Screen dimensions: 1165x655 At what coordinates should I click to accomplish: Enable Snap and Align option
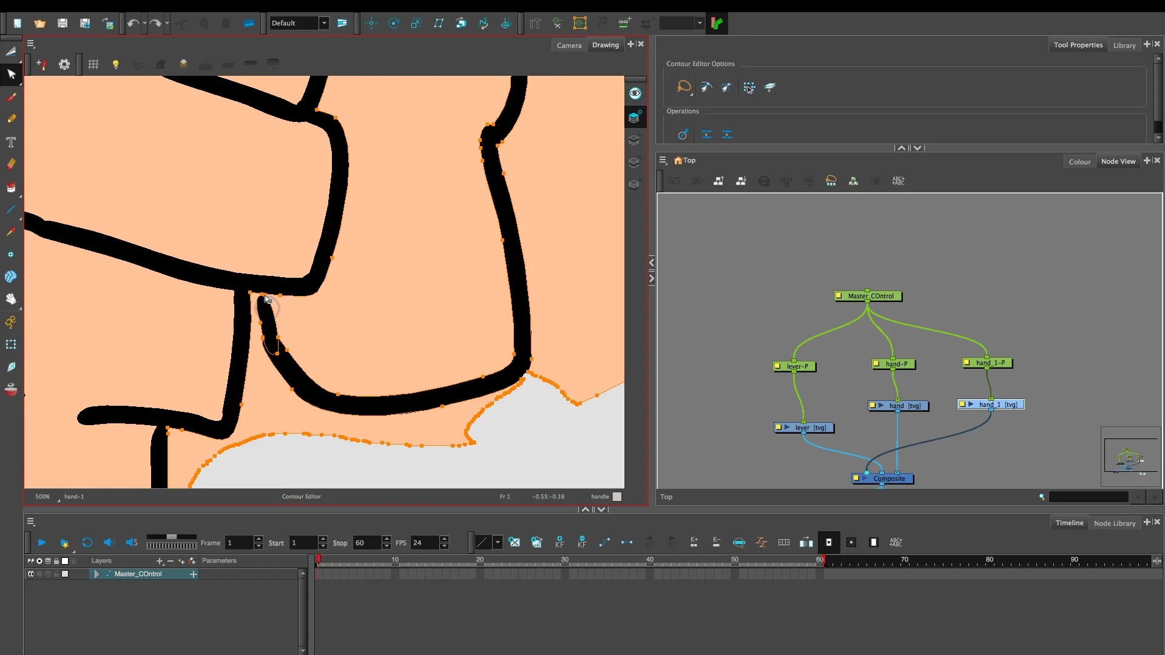[x=726, y=87]
